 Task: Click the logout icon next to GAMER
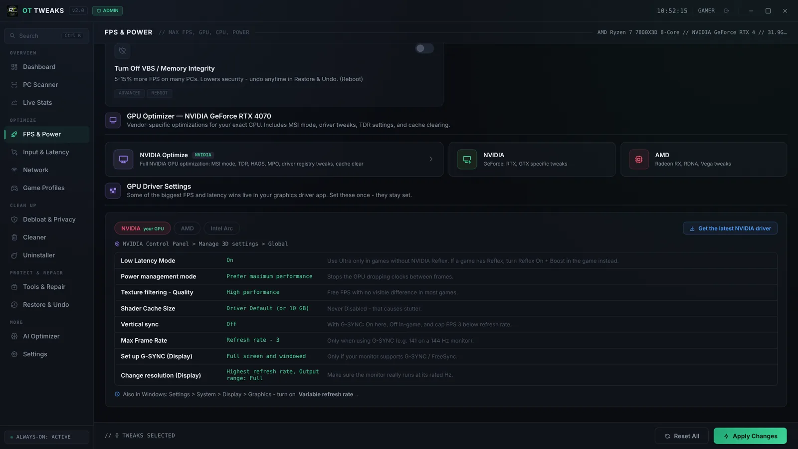pos(727,11)
